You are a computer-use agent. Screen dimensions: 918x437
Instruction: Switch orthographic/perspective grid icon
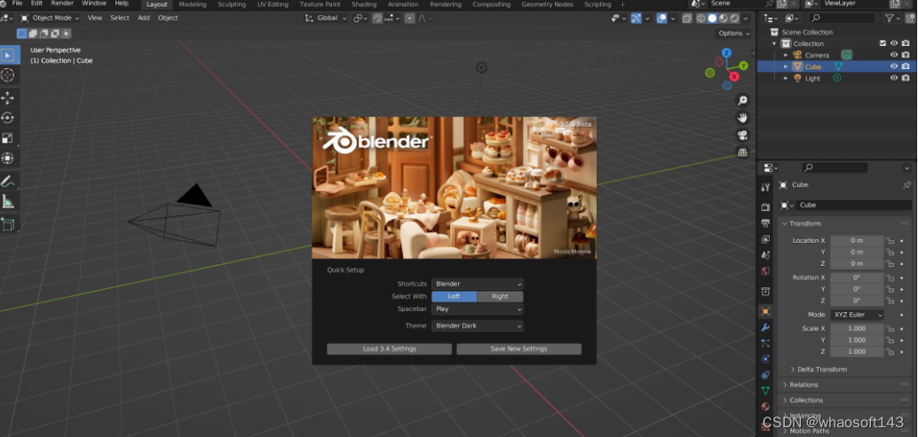[x=742, y=152]
